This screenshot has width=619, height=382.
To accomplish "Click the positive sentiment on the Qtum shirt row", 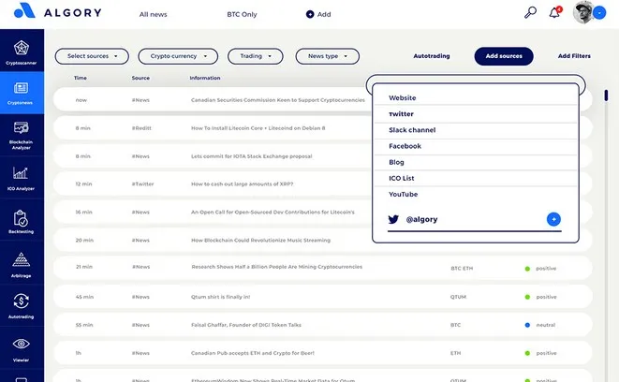I will (x=541, y=297).
